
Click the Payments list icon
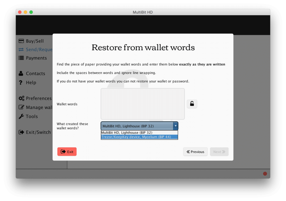pyautogui.click(x=21, y=58)
